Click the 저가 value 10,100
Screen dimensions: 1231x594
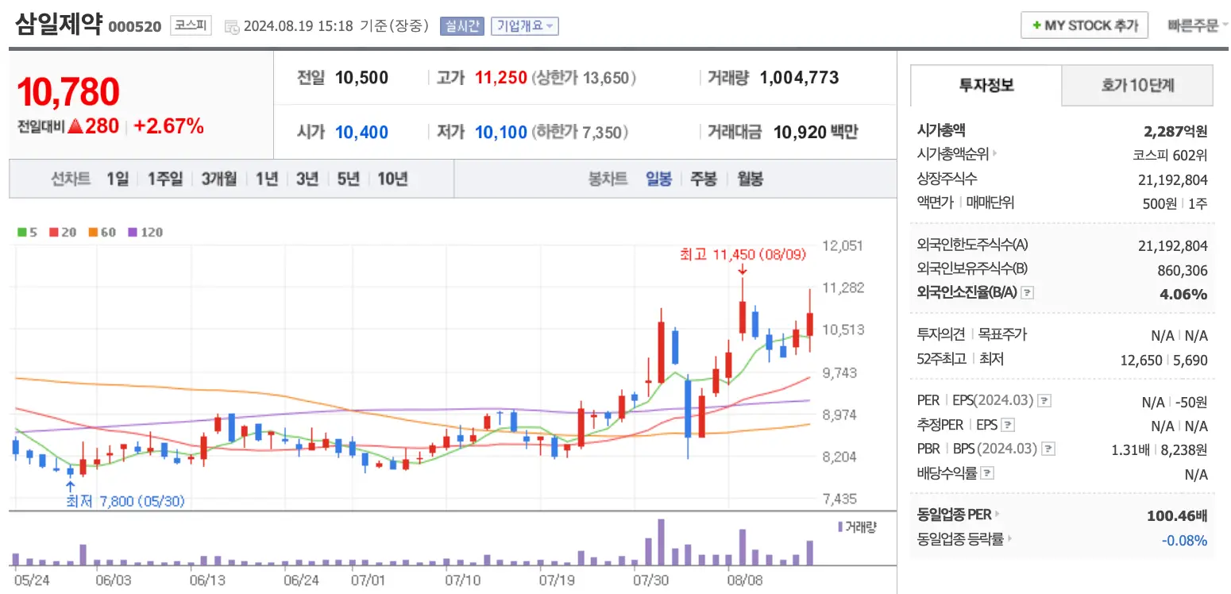pos(500,132)
